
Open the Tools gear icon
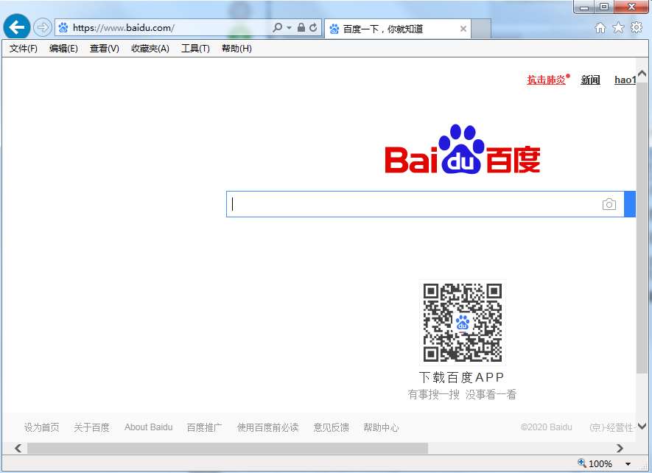point(637,27)
